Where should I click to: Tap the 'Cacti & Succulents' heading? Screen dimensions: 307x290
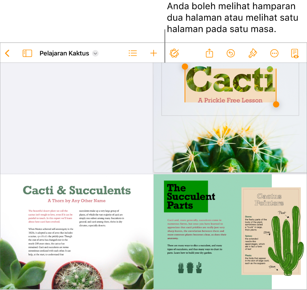point(77,190)
